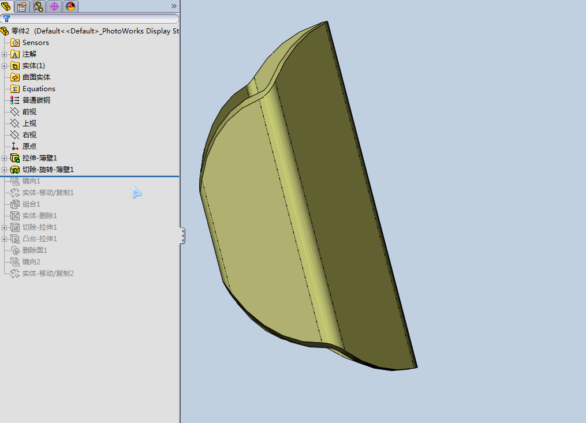Switch to the ConfigurationManager tab
586x423 pixels.
click(38, 6)
